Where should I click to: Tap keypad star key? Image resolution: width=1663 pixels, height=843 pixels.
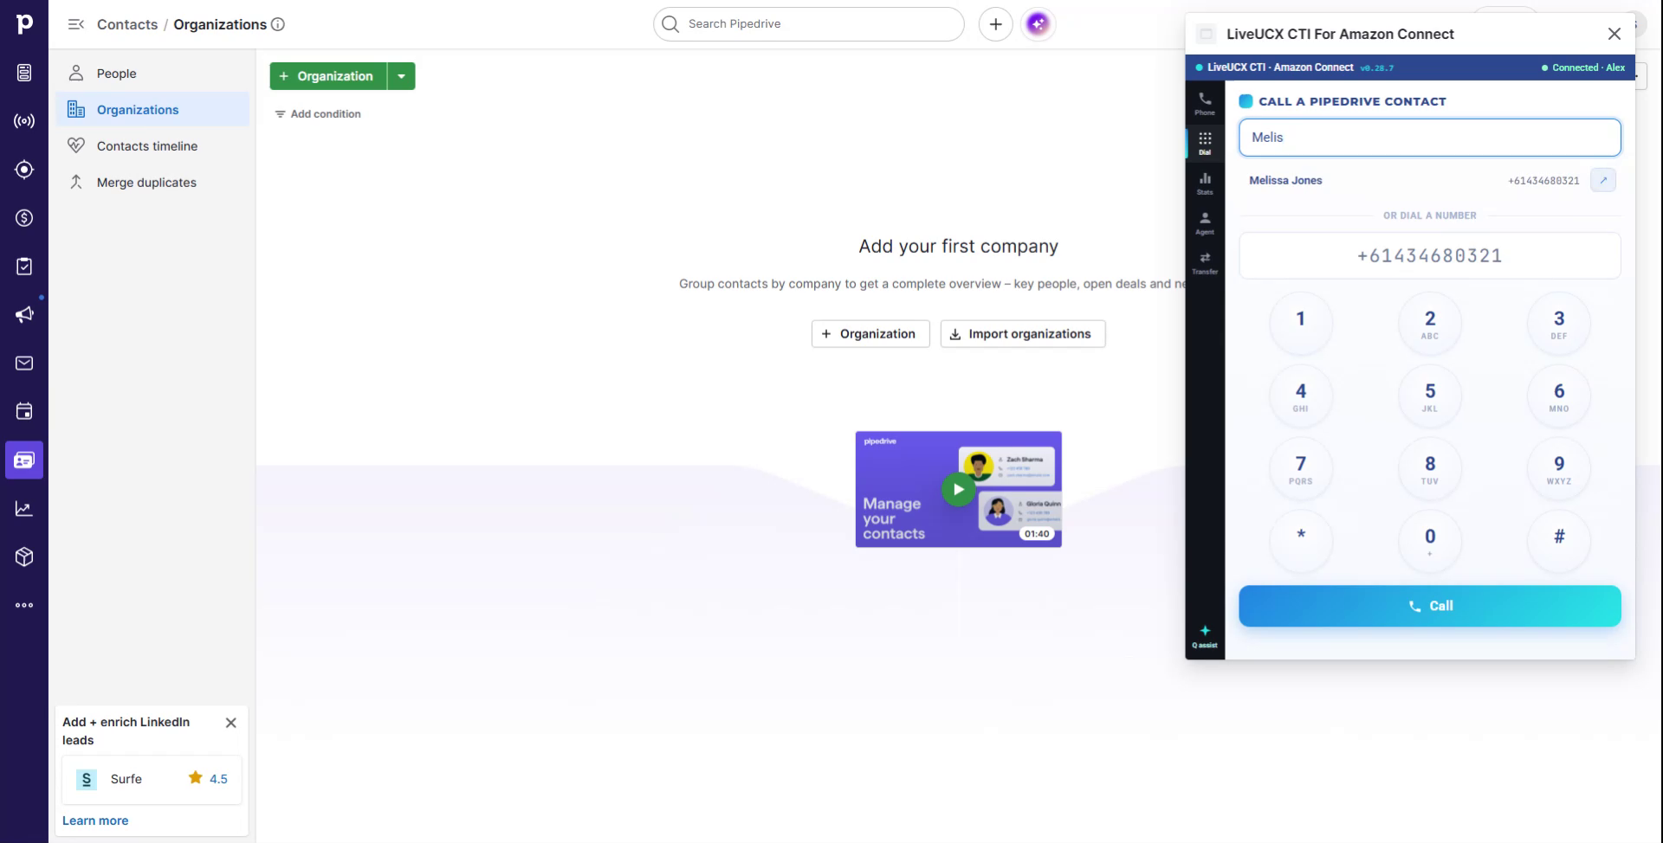[x=1300, y=542]
